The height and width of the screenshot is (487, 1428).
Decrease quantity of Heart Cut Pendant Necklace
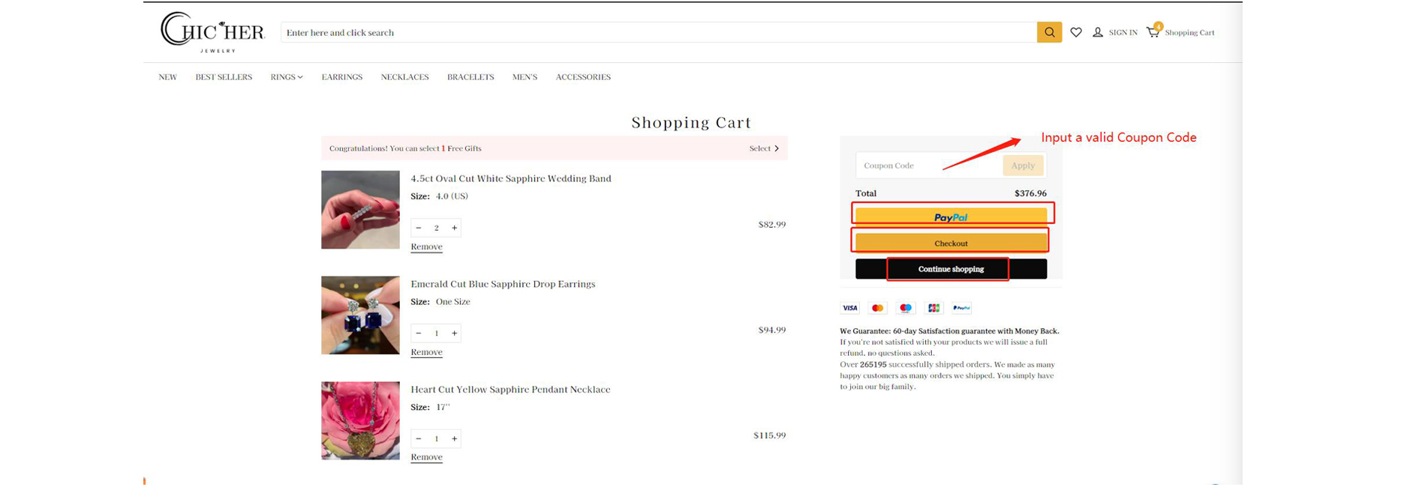pyautogui.click(x=419, y=439)
